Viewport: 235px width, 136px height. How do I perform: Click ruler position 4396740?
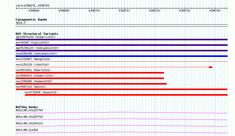pos(215,11)
